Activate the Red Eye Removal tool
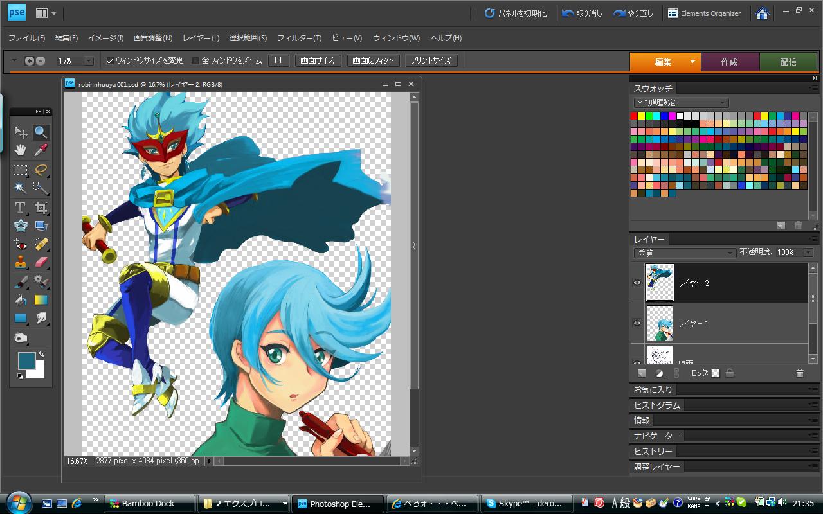 click(x=21, y=245)
